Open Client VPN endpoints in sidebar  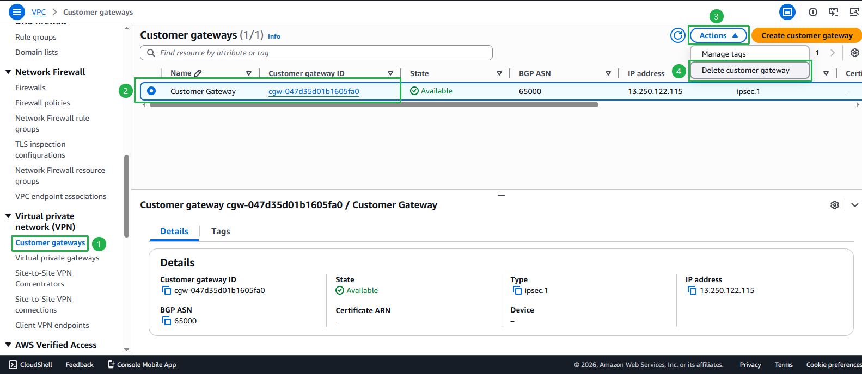tap(52, 325)
